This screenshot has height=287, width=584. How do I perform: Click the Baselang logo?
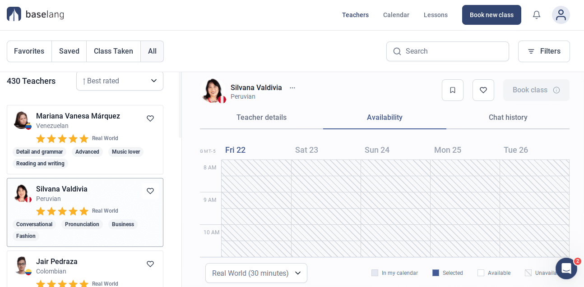pyautogui.click(x=36, y=14)
